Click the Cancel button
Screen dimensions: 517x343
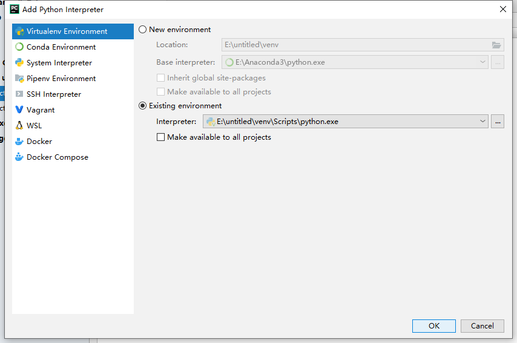tap(482, 326)
